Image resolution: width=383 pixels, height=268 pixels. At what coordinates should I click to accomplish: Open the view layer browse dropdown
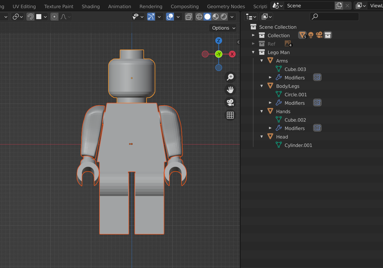coord(361,6)
